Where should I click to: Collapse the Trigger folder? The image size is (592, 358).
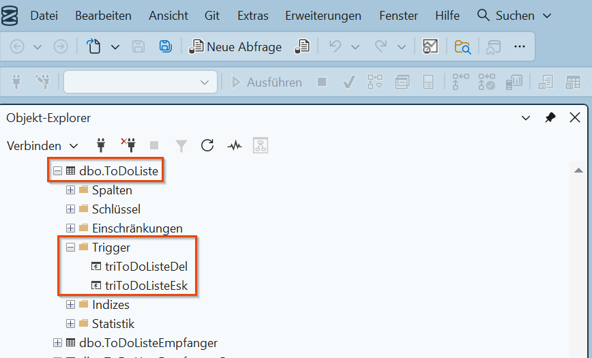coord(70,248)
